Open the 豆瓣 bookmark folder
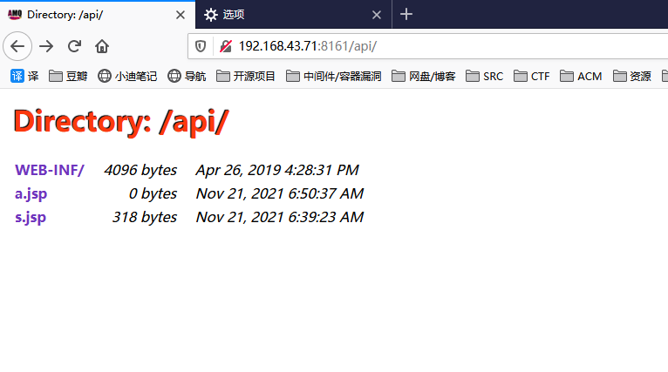Viewport: 668px width, 372px height. click(68, 76)
